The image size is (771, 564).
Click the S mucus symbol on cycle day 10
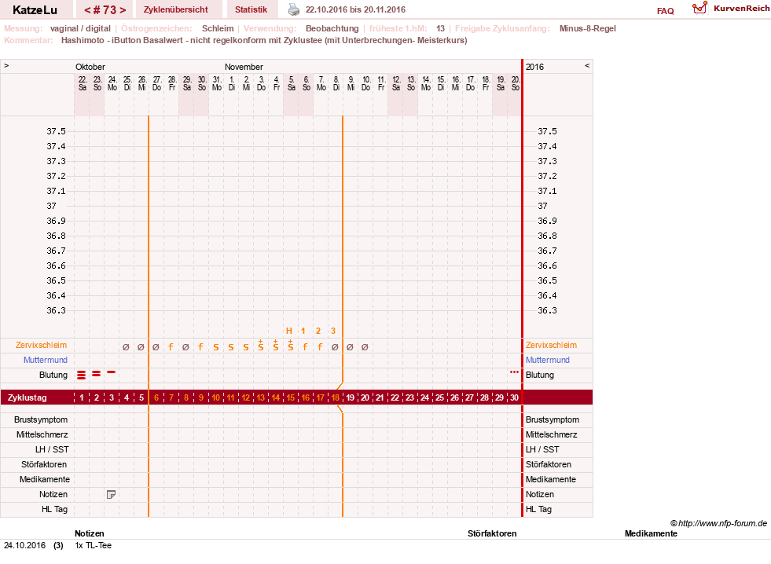tap(216, 347)
